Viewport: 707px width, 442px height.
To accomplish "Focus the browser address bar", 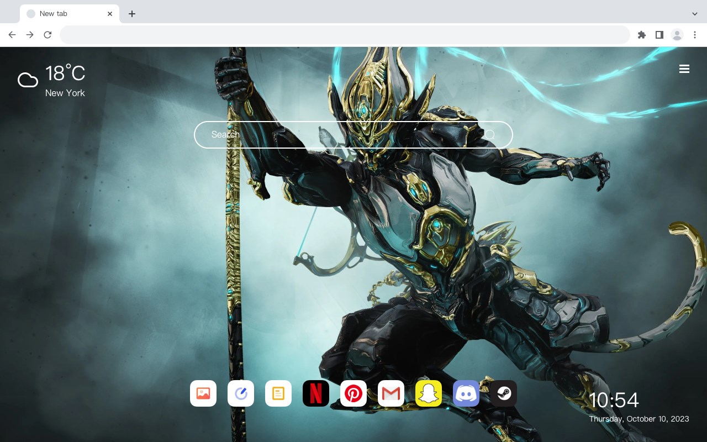I will click(345, 35).
